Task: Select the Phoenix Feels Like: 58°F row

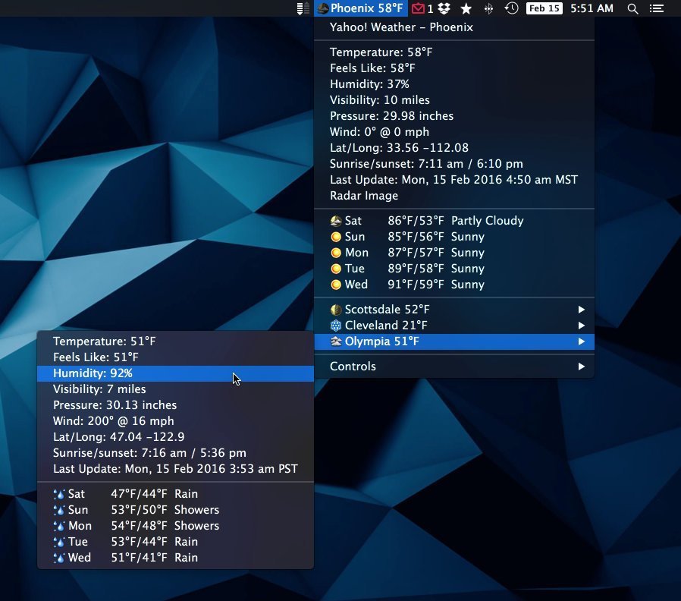Action: [453, 68]
